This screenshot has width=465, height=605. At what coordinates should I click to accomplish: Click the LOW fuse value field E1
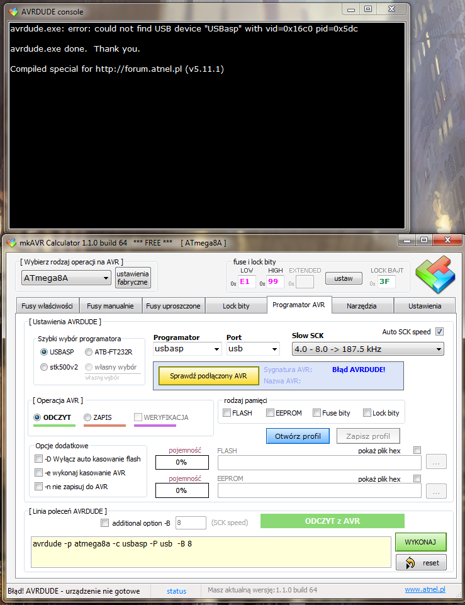click(247, 281)
